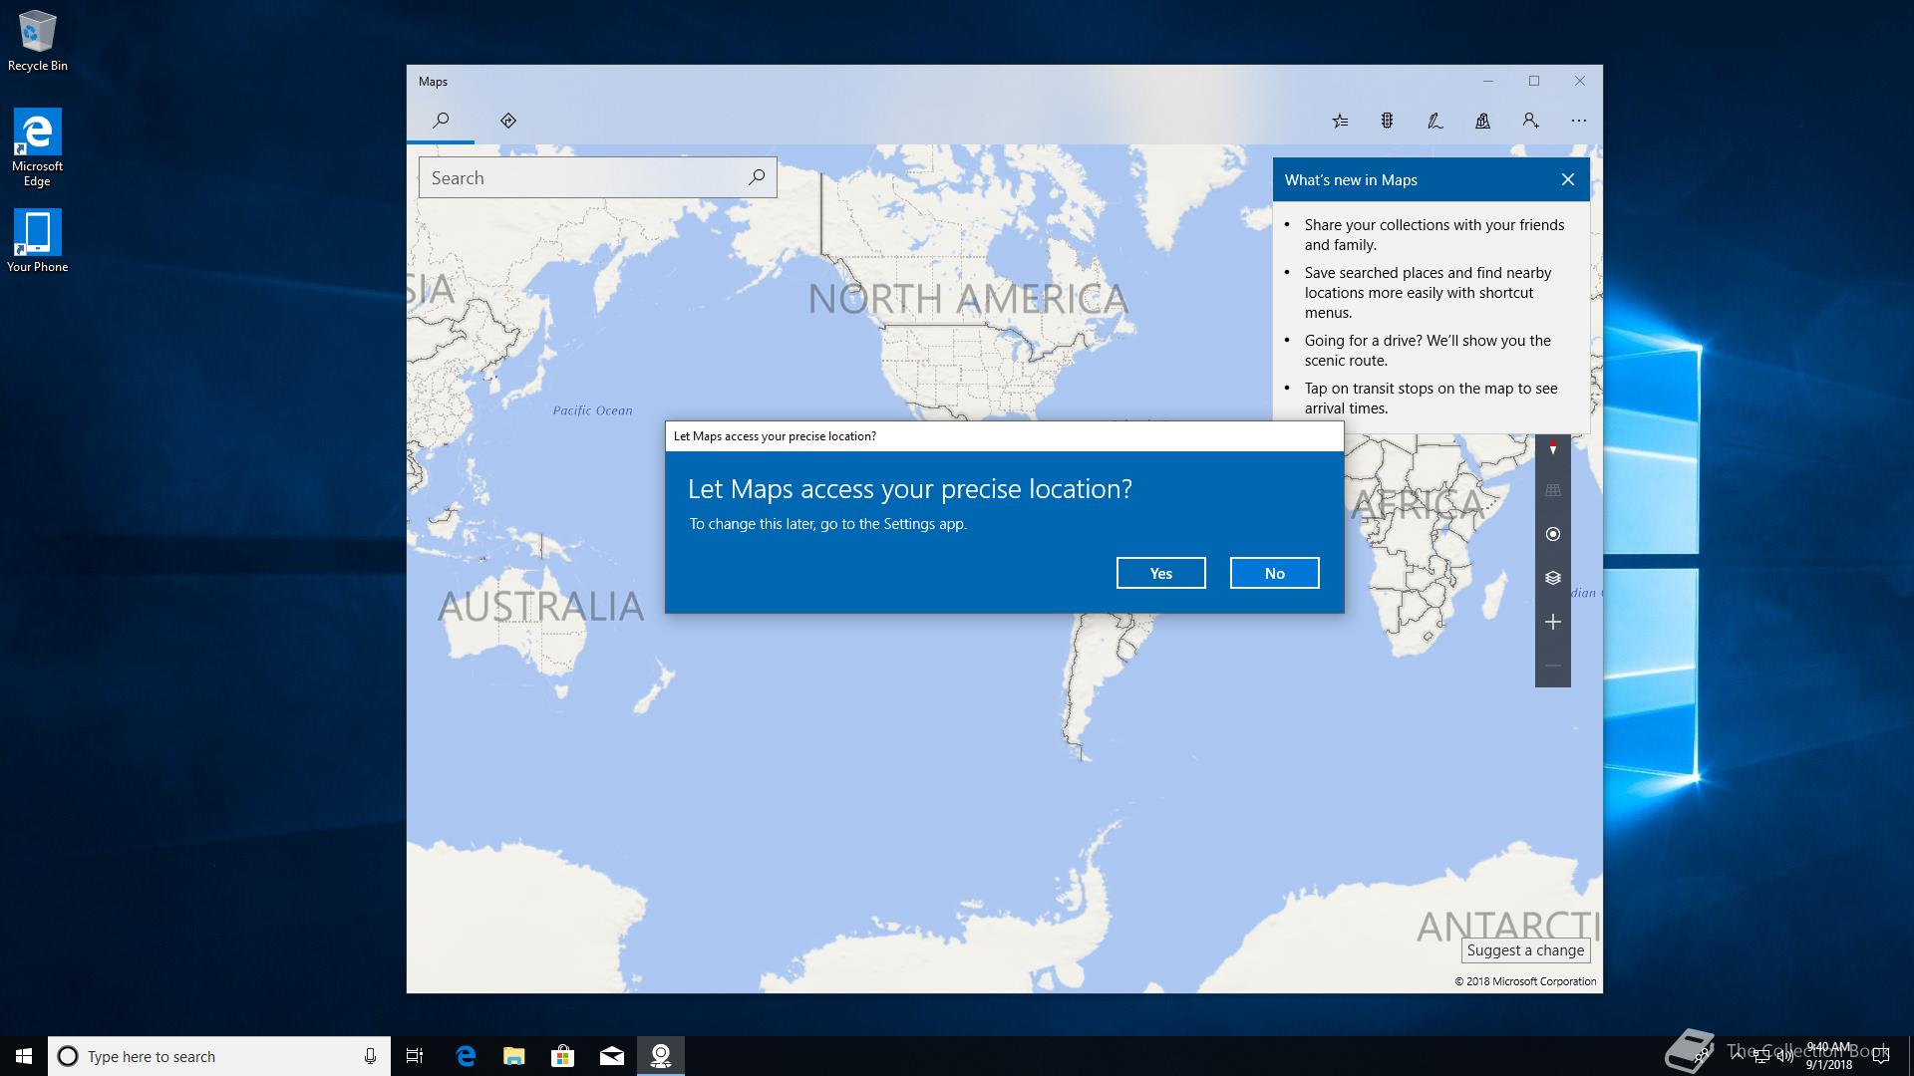1914x1076 pixels.
Task: Click "Share your collections" bullet text
Action: coord(1435,235)
